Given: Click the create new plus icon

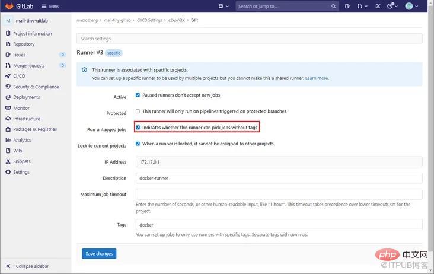Looking at the screenshot, I should 221,6.
